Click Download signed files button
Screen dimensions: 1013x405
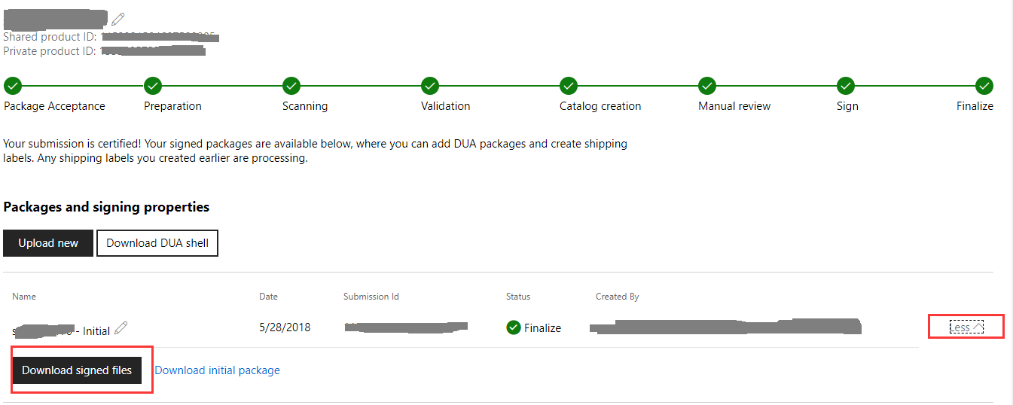(x=77, y=370)
